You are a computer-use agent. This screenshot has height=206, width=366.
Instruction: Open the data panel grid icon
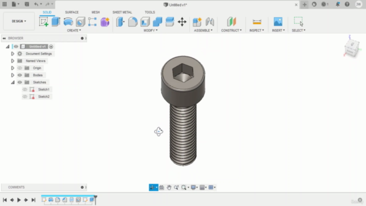point(5,4)
